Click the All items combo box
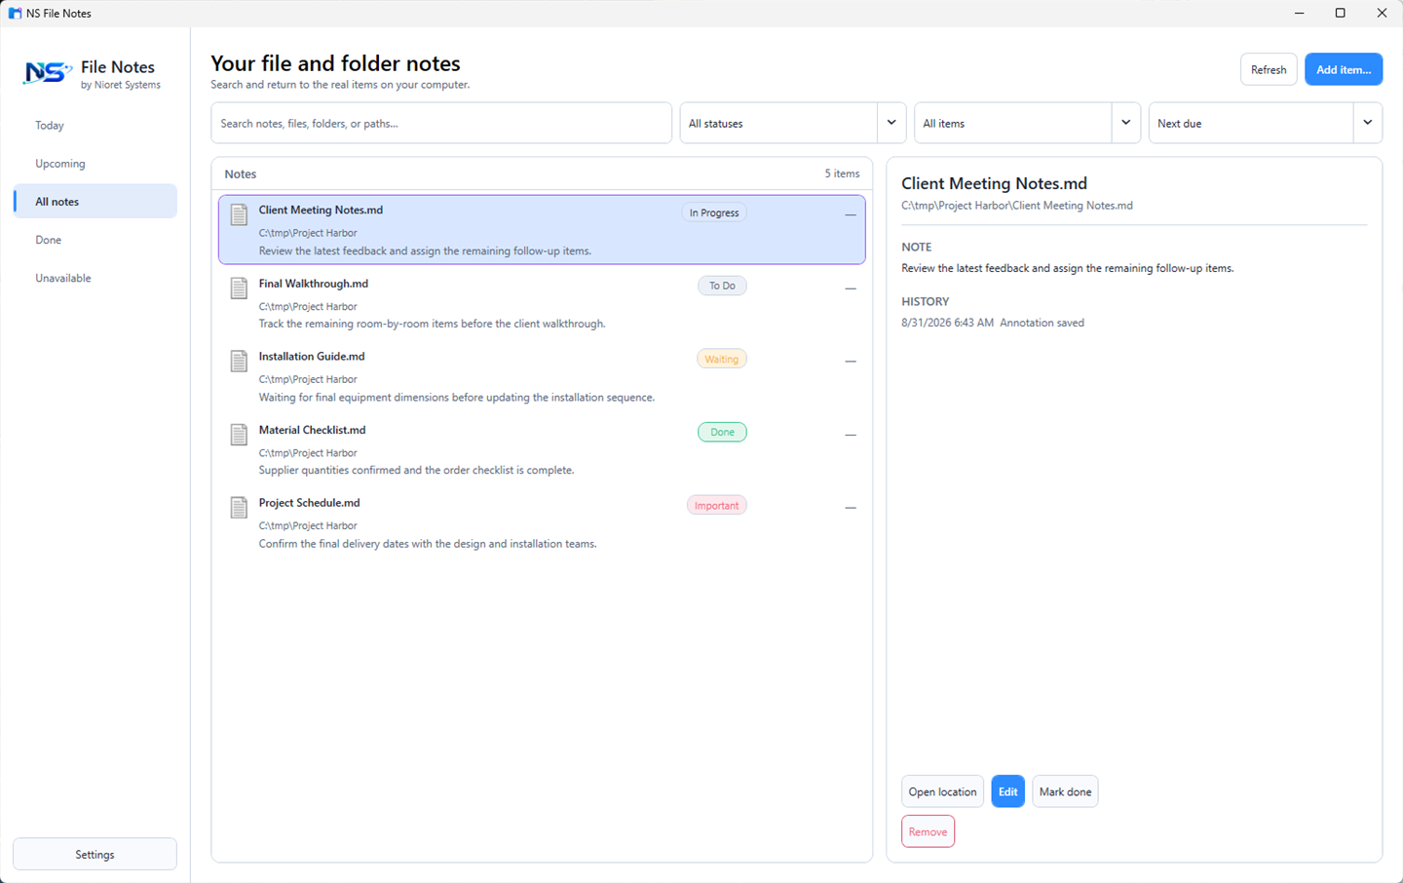This screenshot has height=883, width=1403. pos(1028,123)
